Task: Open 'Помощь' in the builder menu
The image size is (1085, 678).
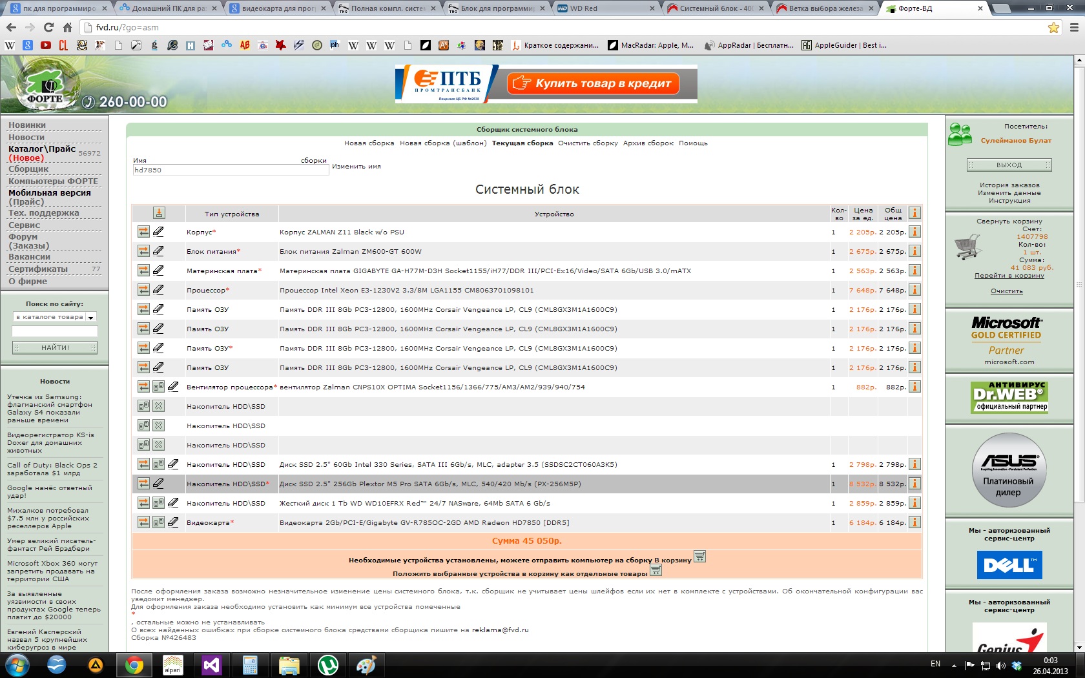Action: pyautogui.click(x=693, y=143)
